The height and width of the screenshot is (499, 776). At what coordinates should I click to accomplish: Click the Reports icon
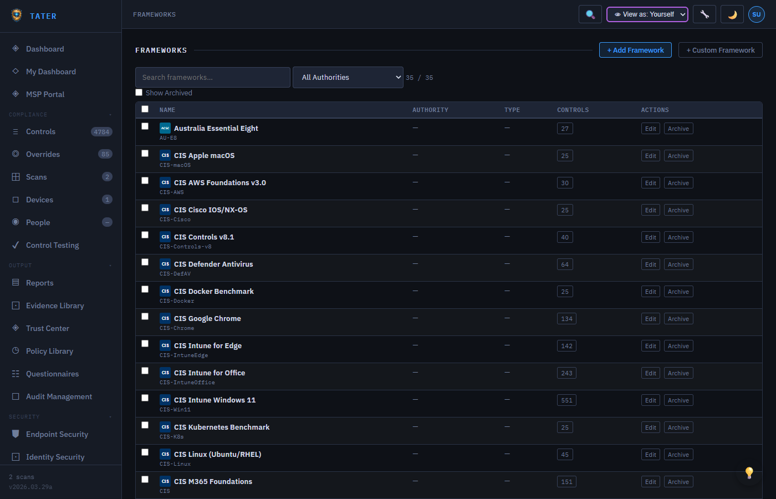coord(16,282)
